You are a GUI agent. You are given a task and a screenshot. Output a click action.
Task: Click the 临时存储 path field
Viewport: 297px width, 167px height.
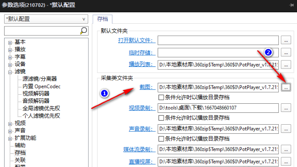point(218,53)
